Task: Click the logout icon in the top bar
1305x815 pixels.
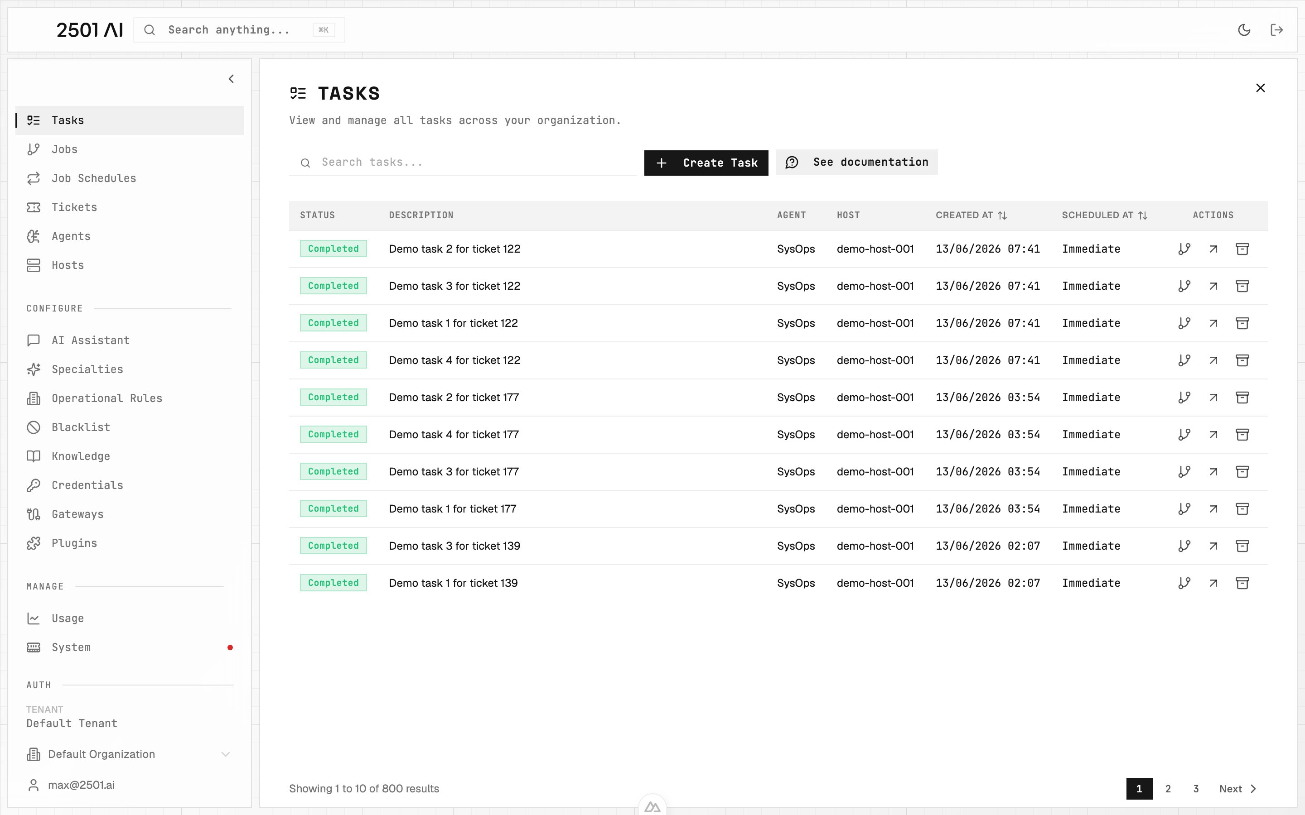Action: (1276, 29)
